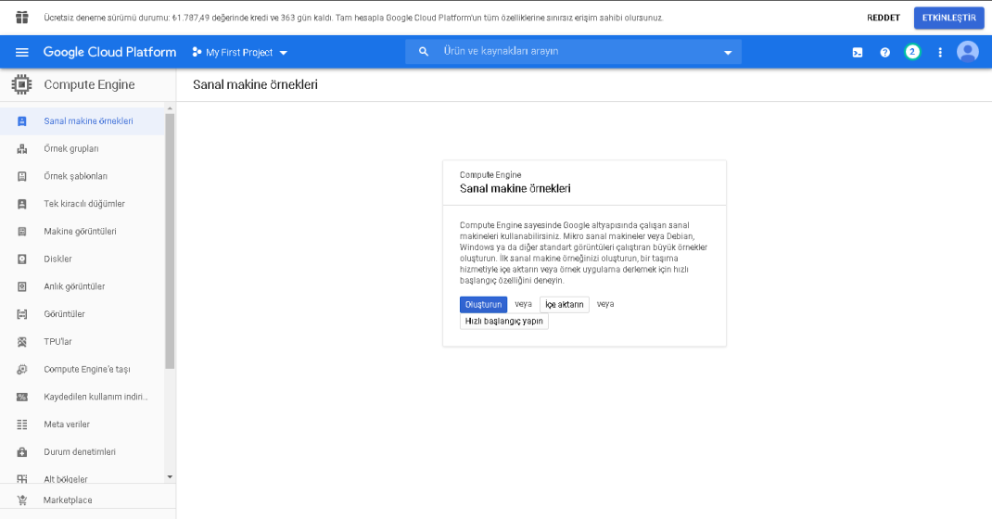Image resolution: width=992 pixels, height=519 pixels.
Task: Click the Compute Engine chip icon
Action: pos(21,84)
